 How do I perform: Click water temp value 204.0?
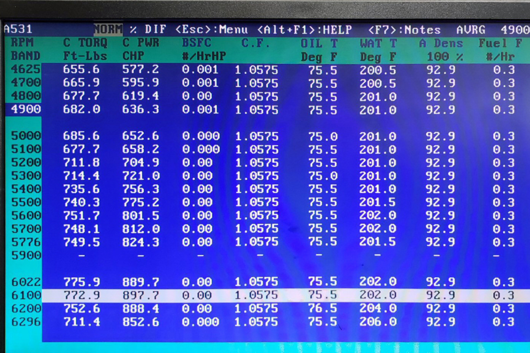378,308
